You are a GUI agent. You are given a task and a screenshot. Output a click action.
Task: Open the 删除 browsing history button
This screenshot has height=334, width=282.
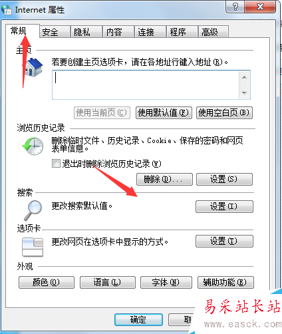coord(164,179)
